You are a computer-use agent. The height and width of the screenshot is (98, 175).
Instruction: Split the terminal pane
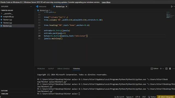[167, 69]
